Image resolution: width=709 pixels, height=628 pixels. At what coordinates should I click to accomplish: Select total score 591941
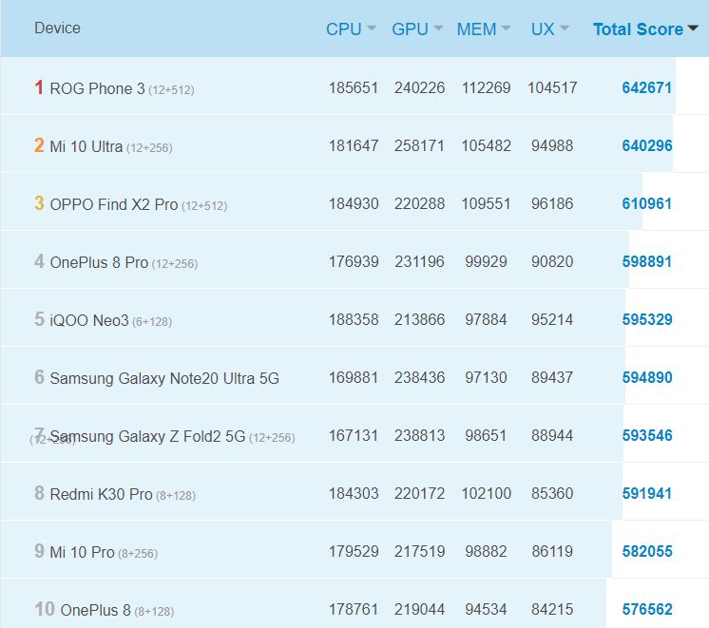click(x=647, y=493)
